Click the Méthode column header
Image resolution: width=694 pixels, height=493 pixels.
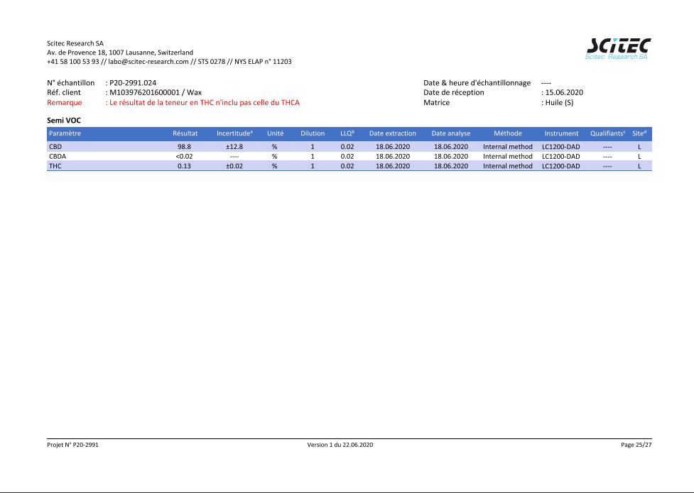[x=507, y=133]
